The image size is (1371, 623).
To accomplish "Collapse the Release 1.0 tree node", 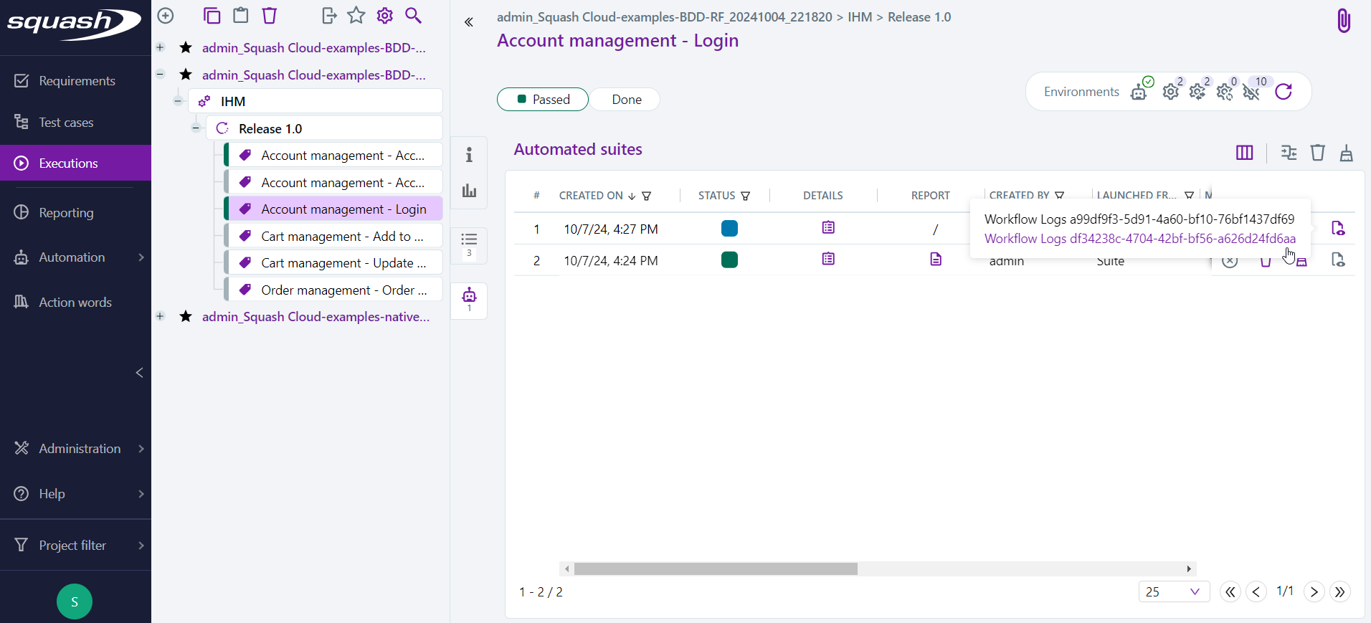I will coord(196,128).
